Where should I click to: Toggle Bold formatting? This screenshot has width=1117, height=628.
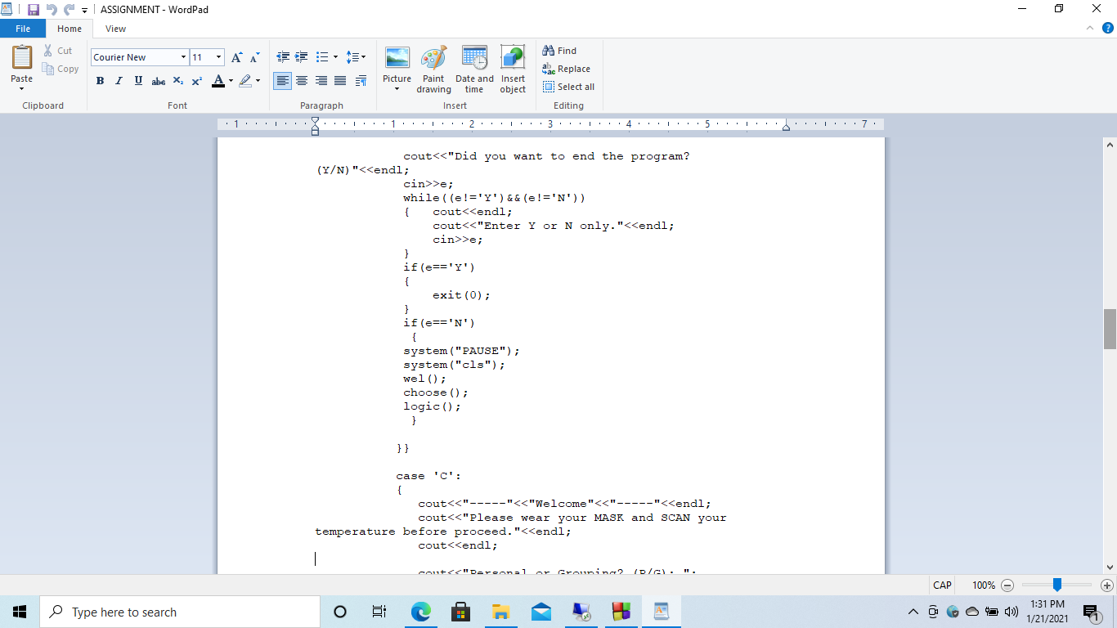coord(100,81)
